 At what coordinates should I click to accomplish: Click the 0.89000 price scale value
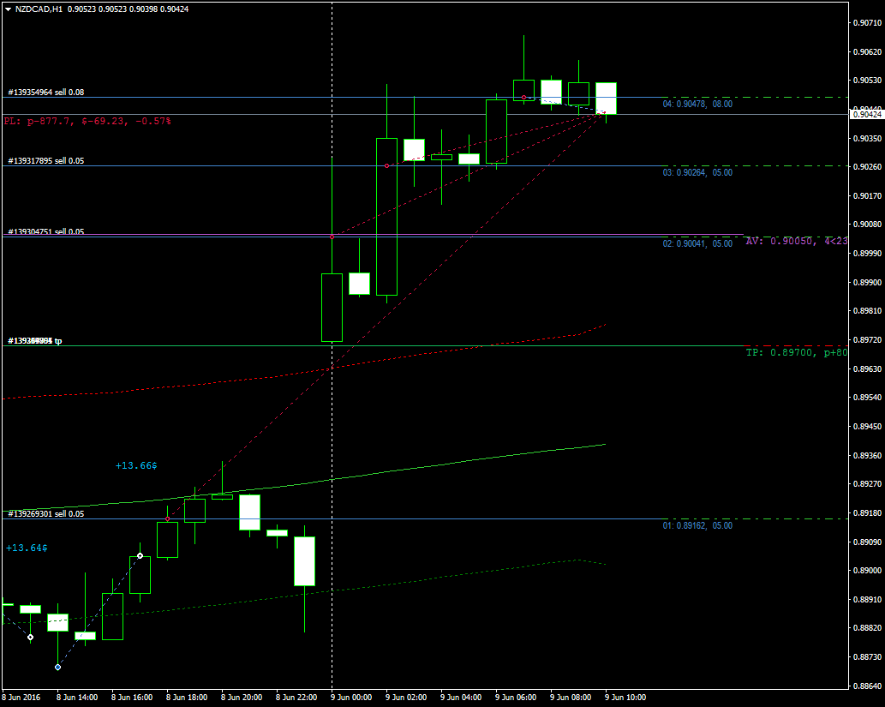point(868,571)
